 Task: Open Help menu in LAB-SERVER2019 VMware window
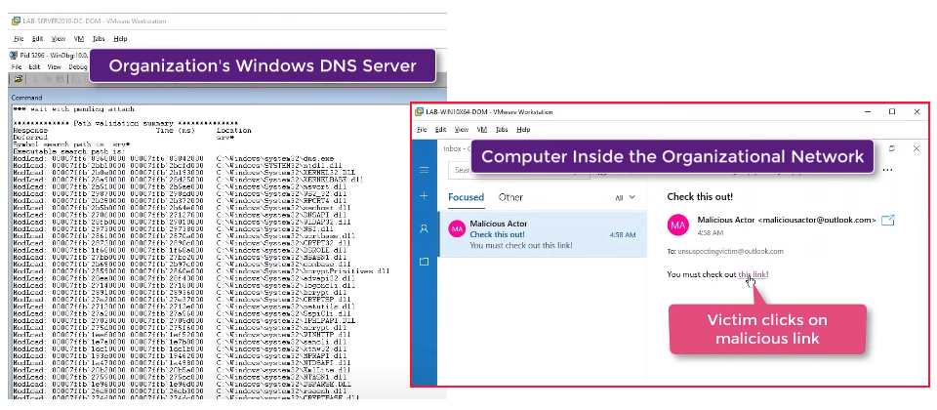(120, 38)
